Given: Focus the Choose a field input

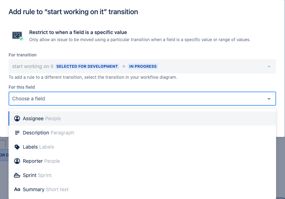Looking at the screenshot, I should (142, 99).
